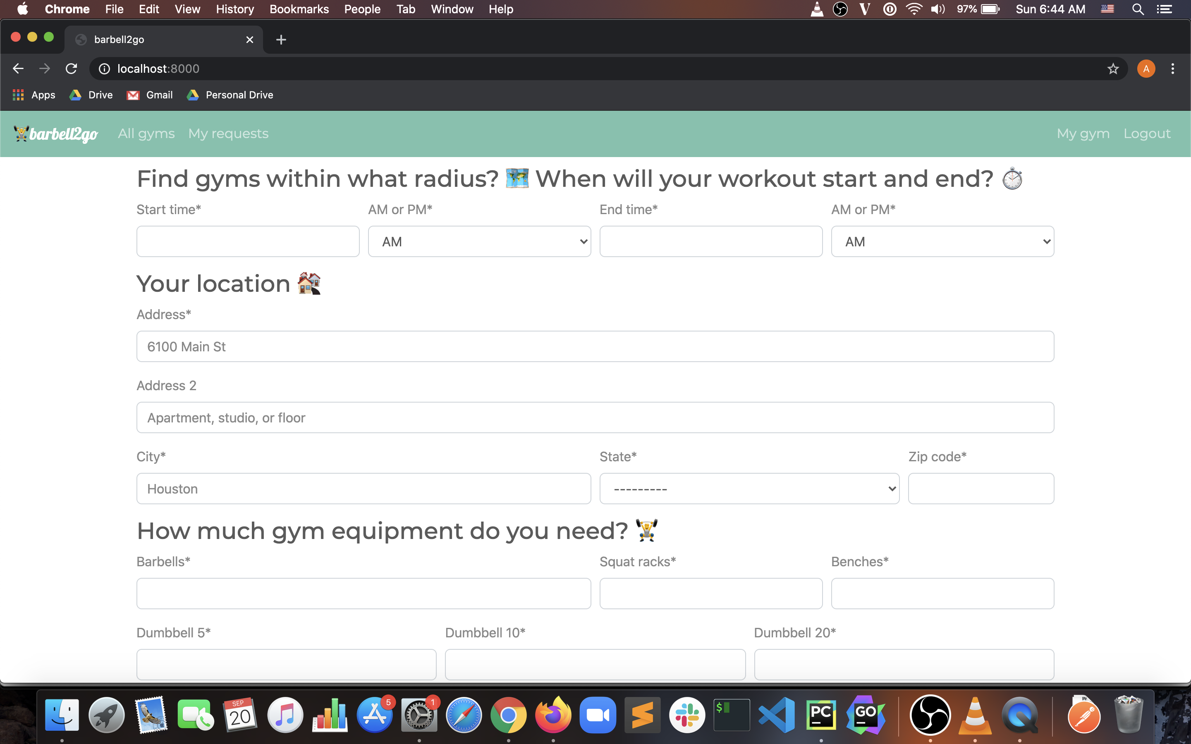Open the History menu
Image resolution: width=1191 pixels, height=744 pixels.
pyautogui.click(x=235, y=9)
